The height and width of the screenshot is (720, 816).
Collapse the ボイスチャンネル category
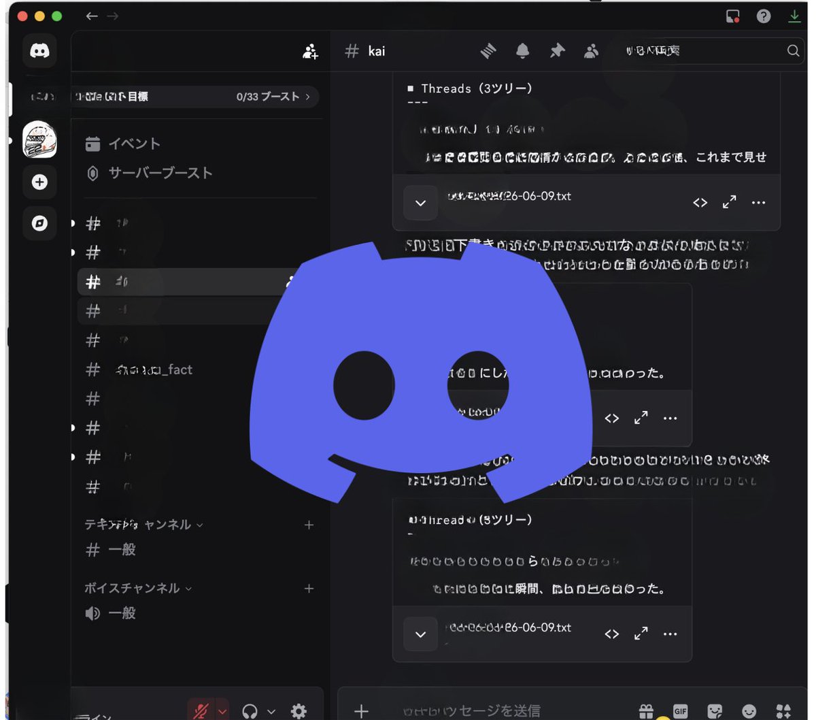138,588
